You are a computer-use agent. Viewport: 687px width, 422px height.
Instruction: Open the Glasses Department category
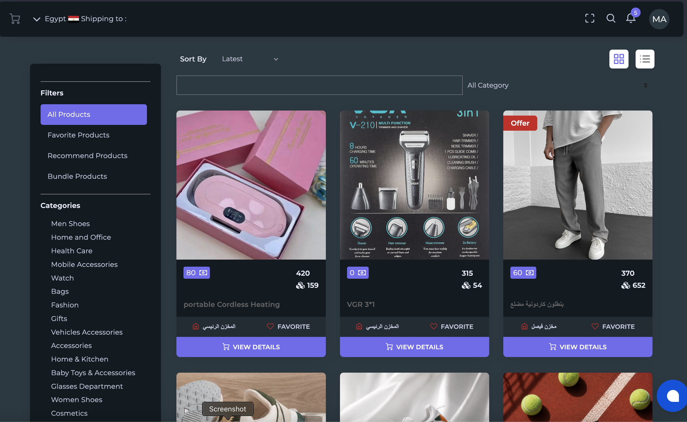coord(87,386)
